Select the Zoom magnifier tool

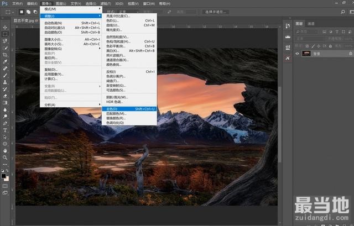(x=5, y=157)
